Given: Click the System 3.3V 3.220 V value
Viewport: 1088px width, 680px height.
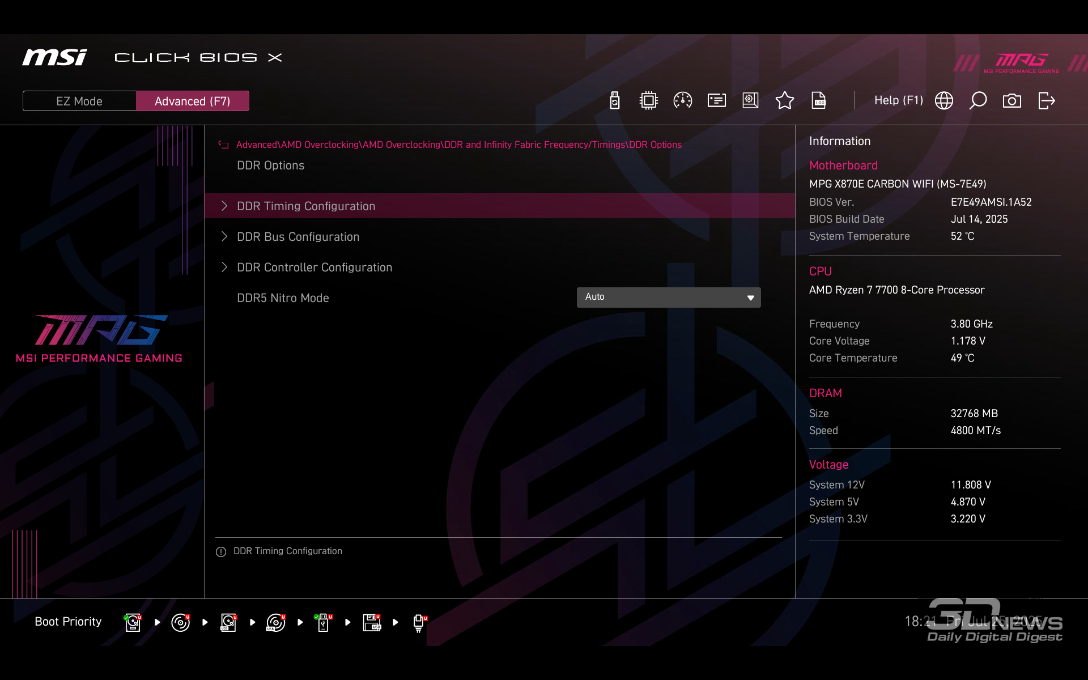Looking at the screenshot, I should [968, 518].
